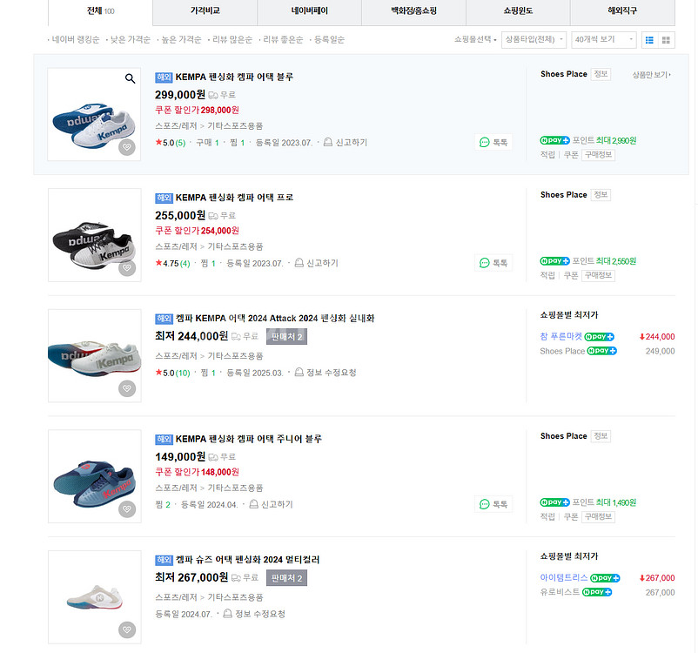Image resolution: width=698 pixels, height=653 pixels.
Task: Open 톡톡 chat for KEMPA 어택 블루
Action: point(494,142)
